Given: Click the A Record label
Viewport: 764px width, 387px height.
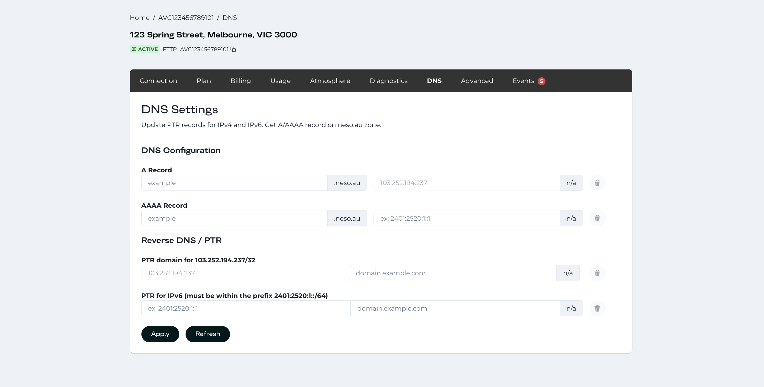Looking at the screenshot, I should pos(157,170).
